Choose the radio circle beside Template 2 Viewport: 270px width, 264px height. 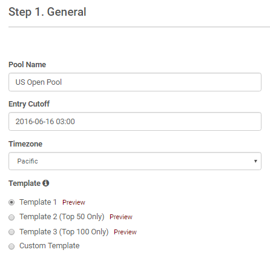tap(12, 217)
